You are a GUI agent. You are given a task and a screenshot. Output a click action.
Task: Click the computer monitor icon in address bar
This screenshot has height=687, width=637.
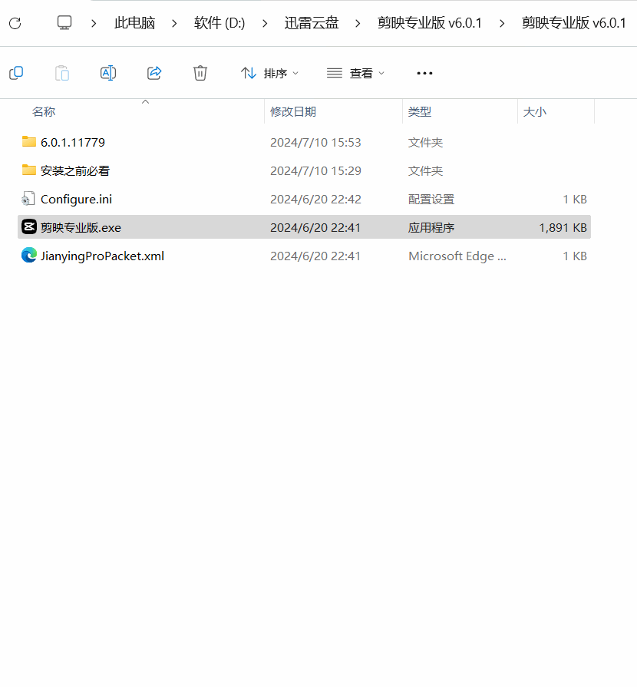64,23
